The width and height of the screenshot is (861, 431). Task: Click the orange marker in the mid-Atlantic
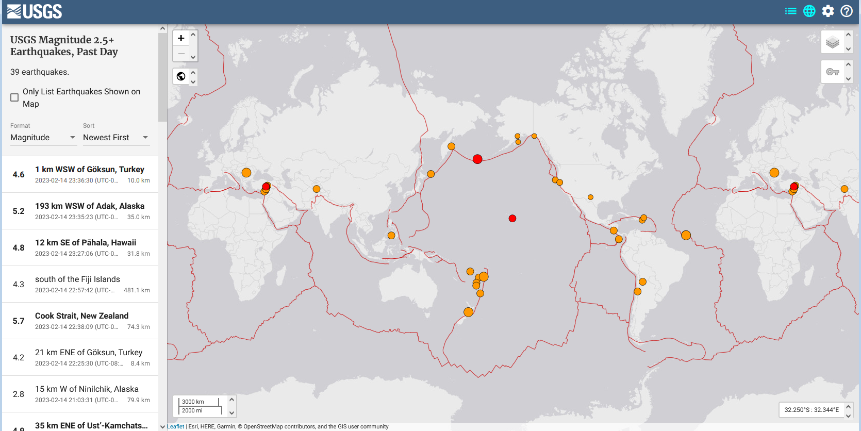tap(686, 235)
